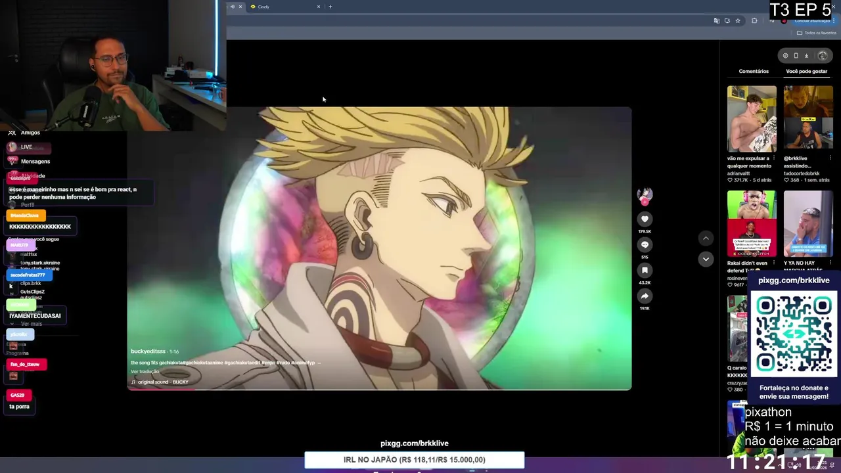Open the @brkklive assistindo thumbnail

coord(808,119)
